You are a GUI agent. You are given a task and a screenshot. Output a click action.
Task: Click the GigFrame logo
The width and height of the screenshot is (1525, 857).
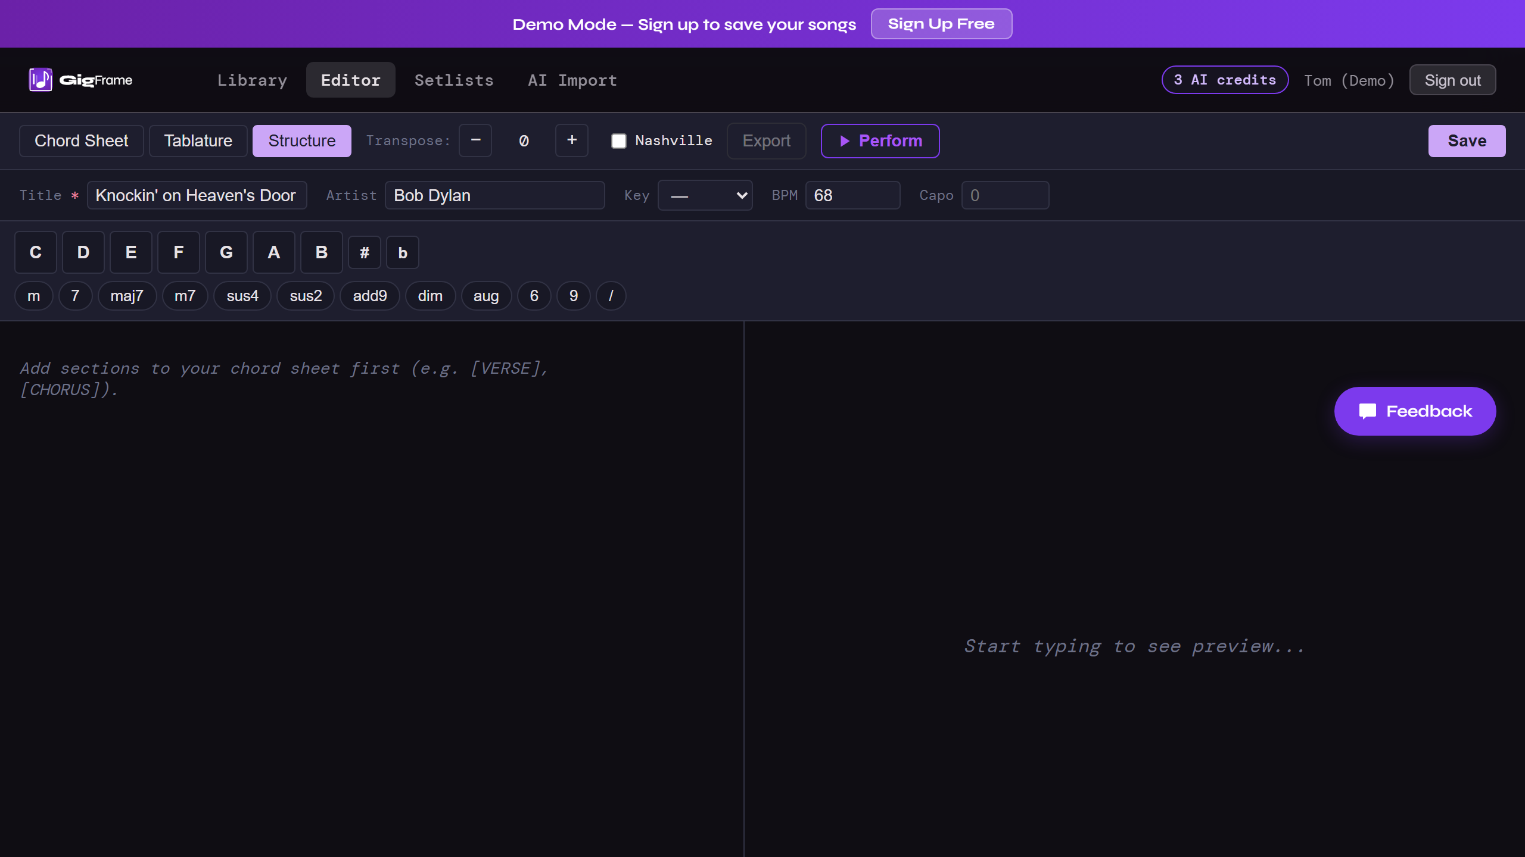pos(80,80)
